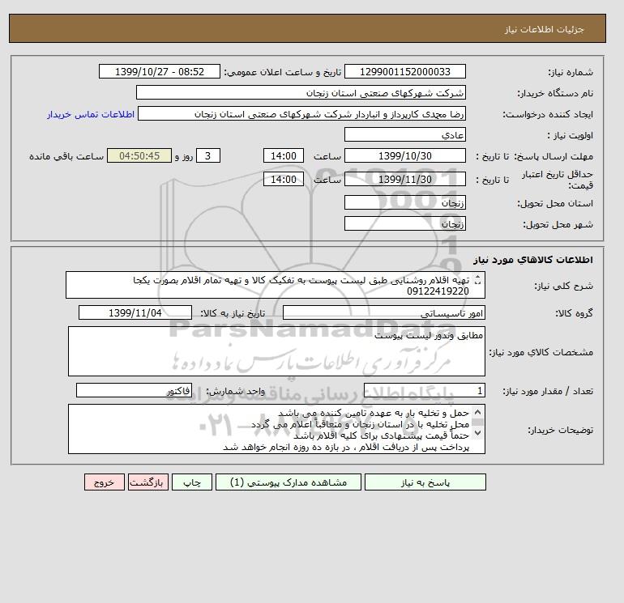
Task: Click the شرح کلی نیاز text area
Action: pyautogui.click(x=276, y=285)
